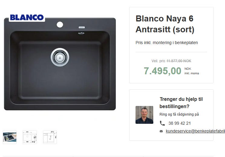Select the top-view dimension drawing thumbnail

(30, 137)
